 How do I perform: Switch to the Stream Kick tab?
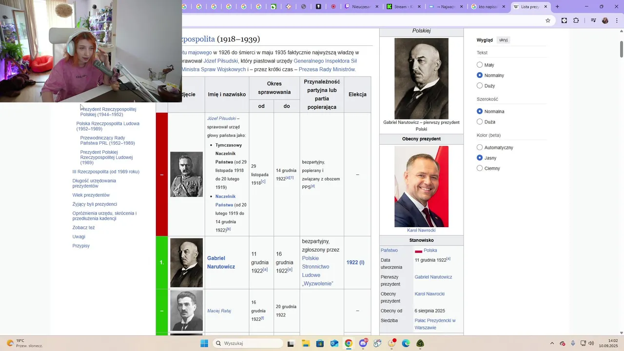tap(403, 7)
